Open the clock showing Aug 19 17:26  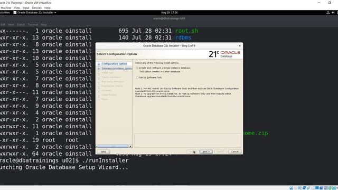[x=169, y=13]
